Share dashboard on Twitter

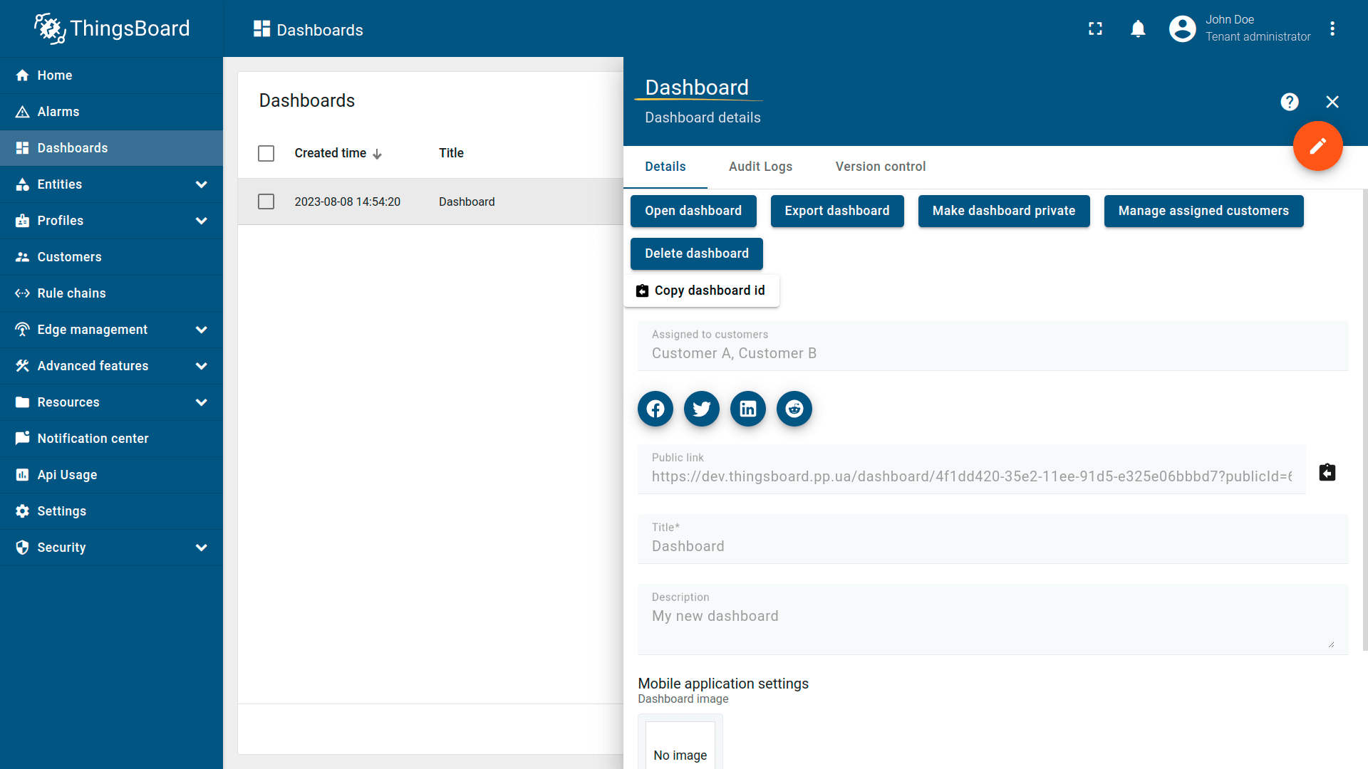coord(701,409)
